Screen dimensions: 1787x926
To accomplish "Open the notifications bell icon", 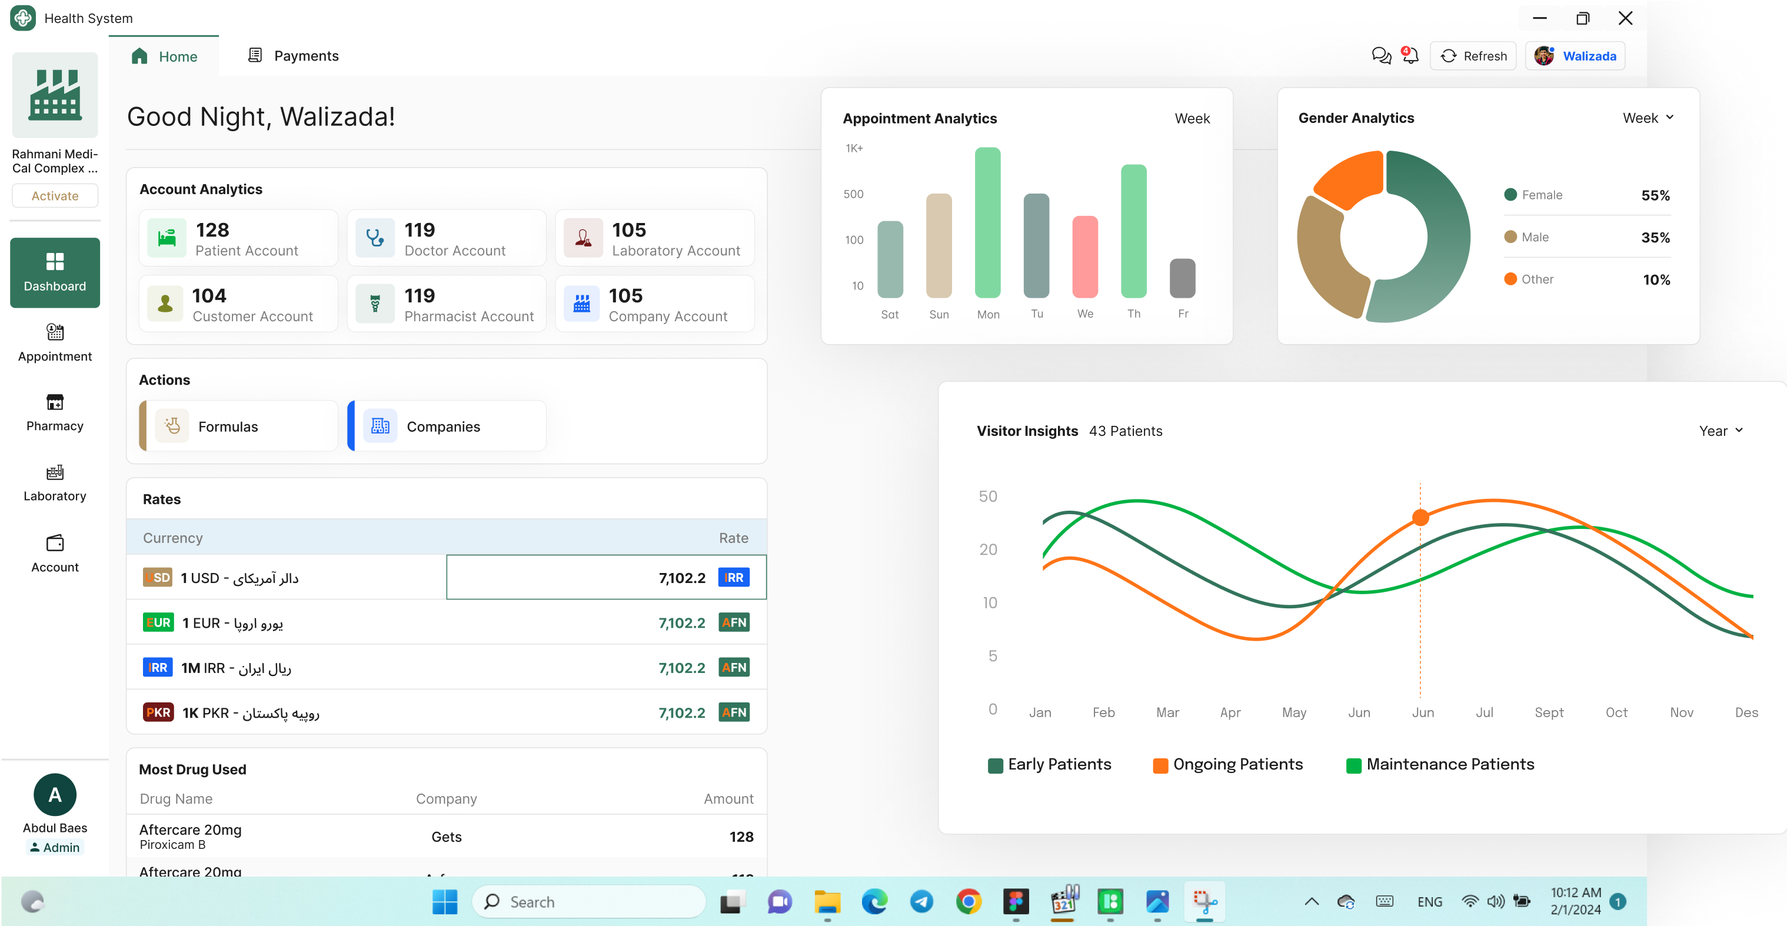I will click(1410, 56).
